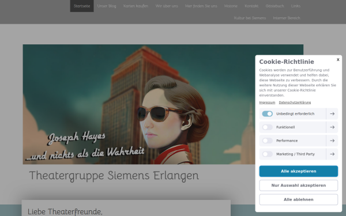Open the Gästebuch menu item
346x216 pixels.
(x=274, y=6)
